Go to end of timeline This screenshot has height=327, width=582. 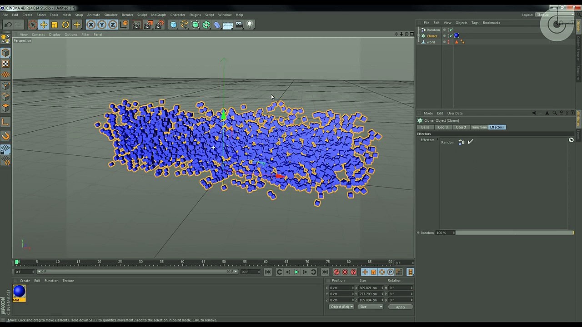325,272
